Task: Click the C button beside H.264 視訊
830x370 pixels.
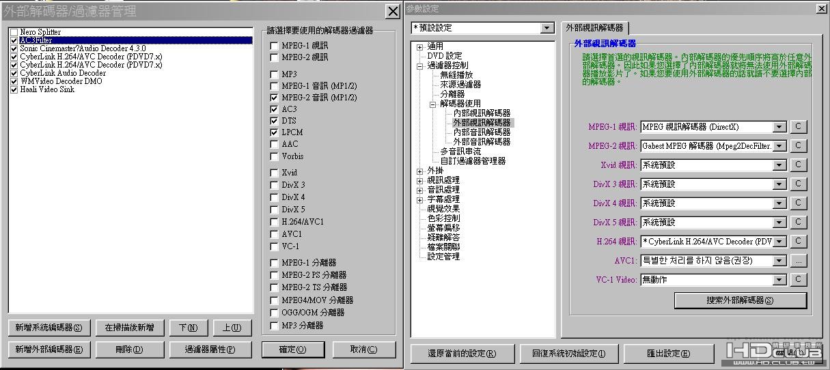Action: 798,242
